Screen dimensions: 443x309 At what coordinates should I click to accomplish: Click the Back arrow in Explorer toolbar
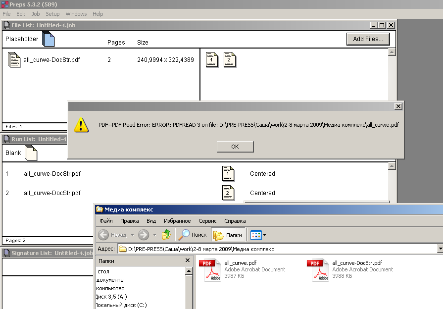tap(103, 235)
